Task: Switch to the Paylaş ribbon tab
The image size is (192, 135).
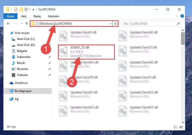Action: pos(37,16)
